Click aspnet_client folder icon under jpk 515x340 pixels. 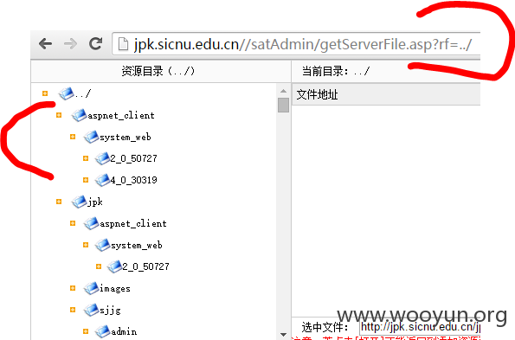91,223
